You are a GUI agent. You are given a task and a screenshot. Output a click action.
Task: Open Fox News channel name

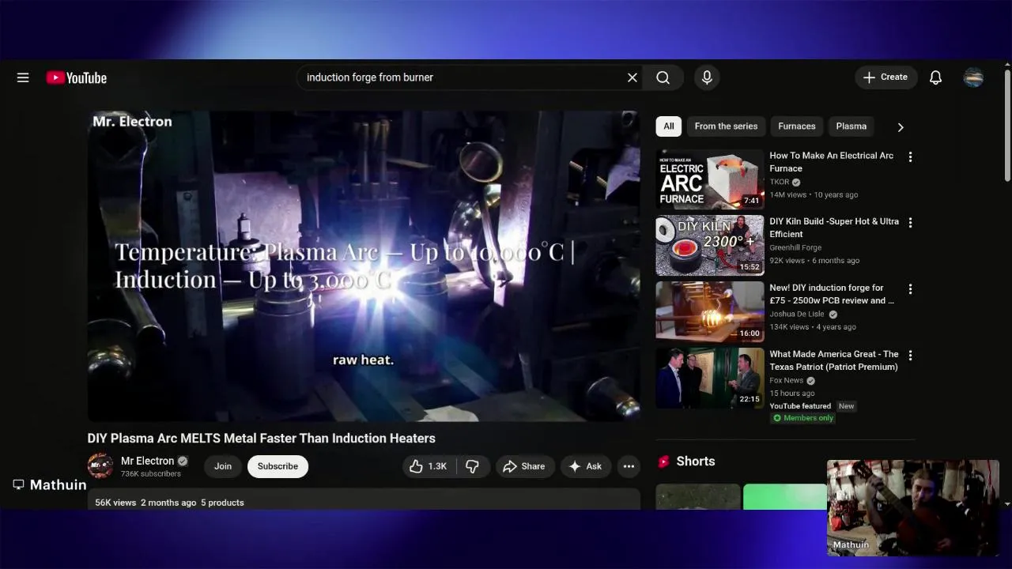click(786, 380)
